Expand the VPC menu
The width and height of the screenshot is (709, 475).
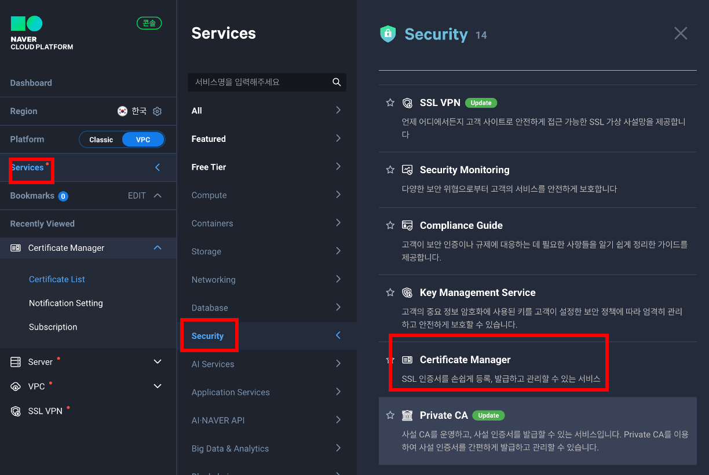point(158,386)
